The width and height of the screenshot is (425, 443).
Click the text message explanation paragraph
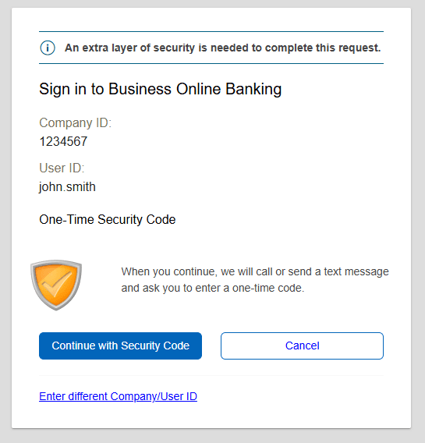(255, 280)
